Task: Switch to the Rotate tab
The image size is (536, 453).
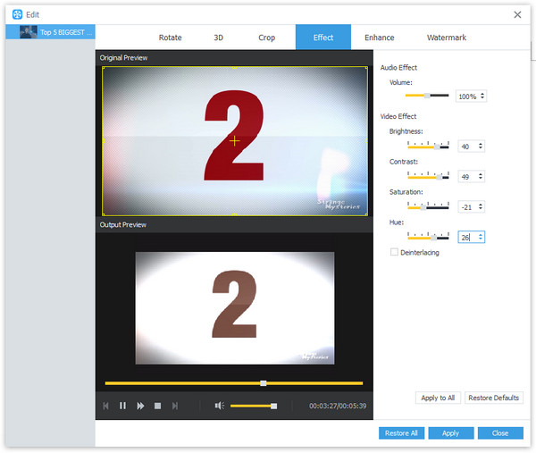Action: pos(170,38)
